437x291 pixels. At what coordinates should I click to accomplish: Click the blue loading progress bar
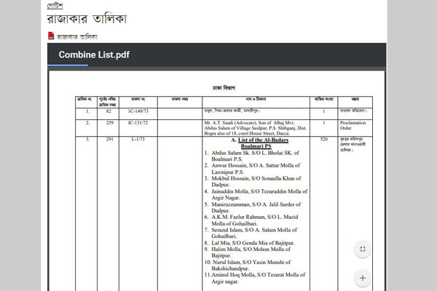(x=68, y=65)
